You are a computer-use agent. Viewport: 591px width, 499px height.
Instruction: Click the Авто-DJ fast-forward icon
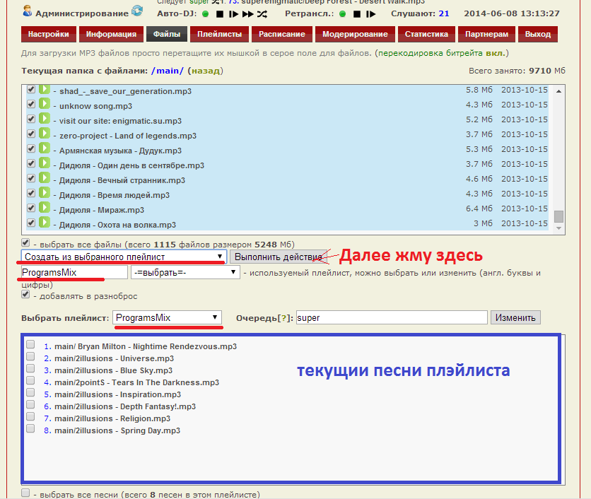click(x=247, y=13)
